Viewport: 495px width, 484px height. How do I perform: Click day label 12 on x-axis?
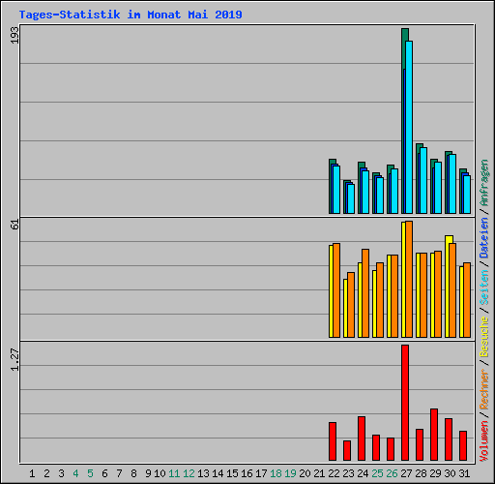tap(189, 473)
